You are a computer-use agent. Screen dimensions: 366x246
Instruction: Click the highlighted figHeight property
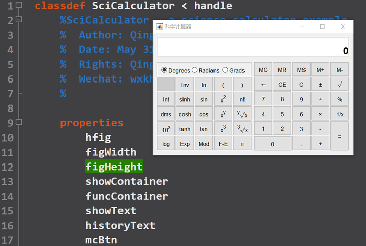[114, 167]
